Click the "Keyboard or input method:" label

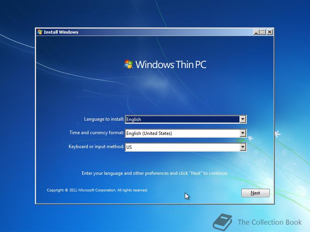(x=96, y=147)
